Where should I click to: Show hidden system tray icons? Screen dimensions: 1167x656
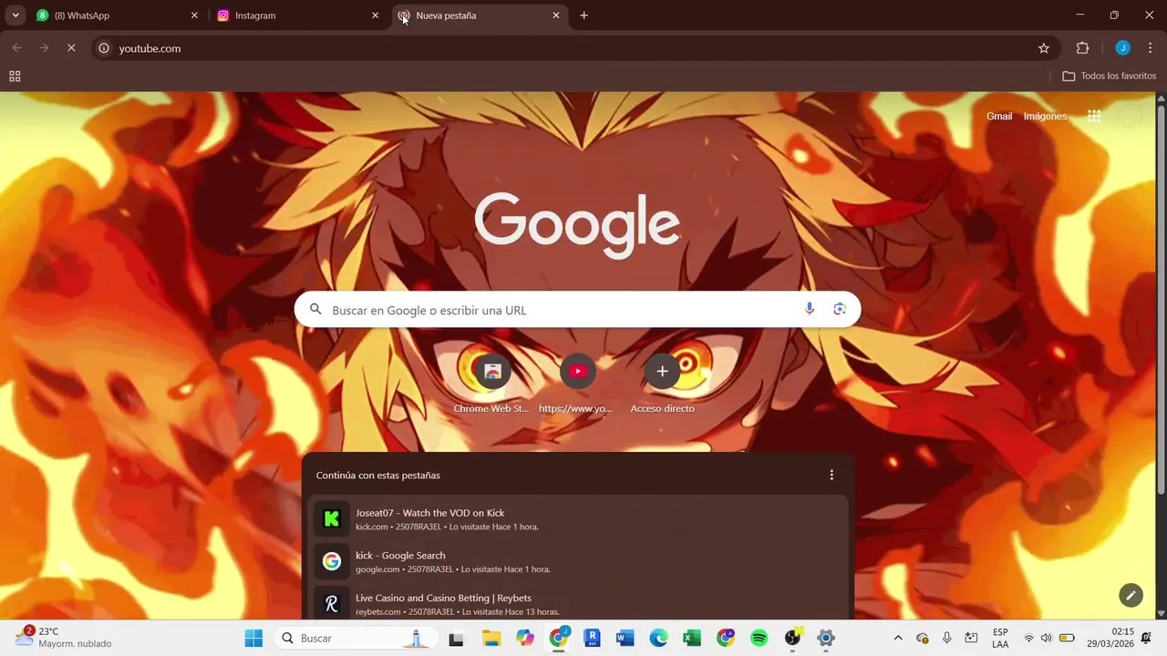898,638
